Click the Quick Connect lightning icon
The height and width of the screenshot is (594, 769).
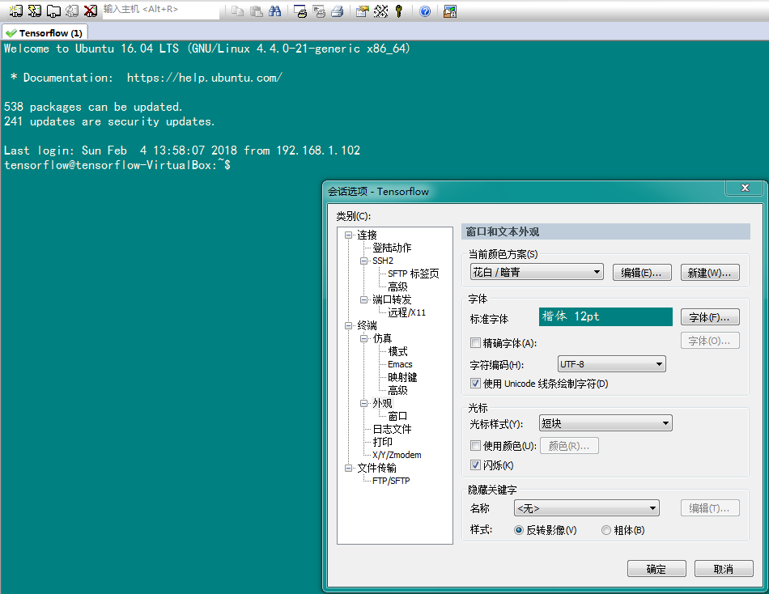coord(34,11)
